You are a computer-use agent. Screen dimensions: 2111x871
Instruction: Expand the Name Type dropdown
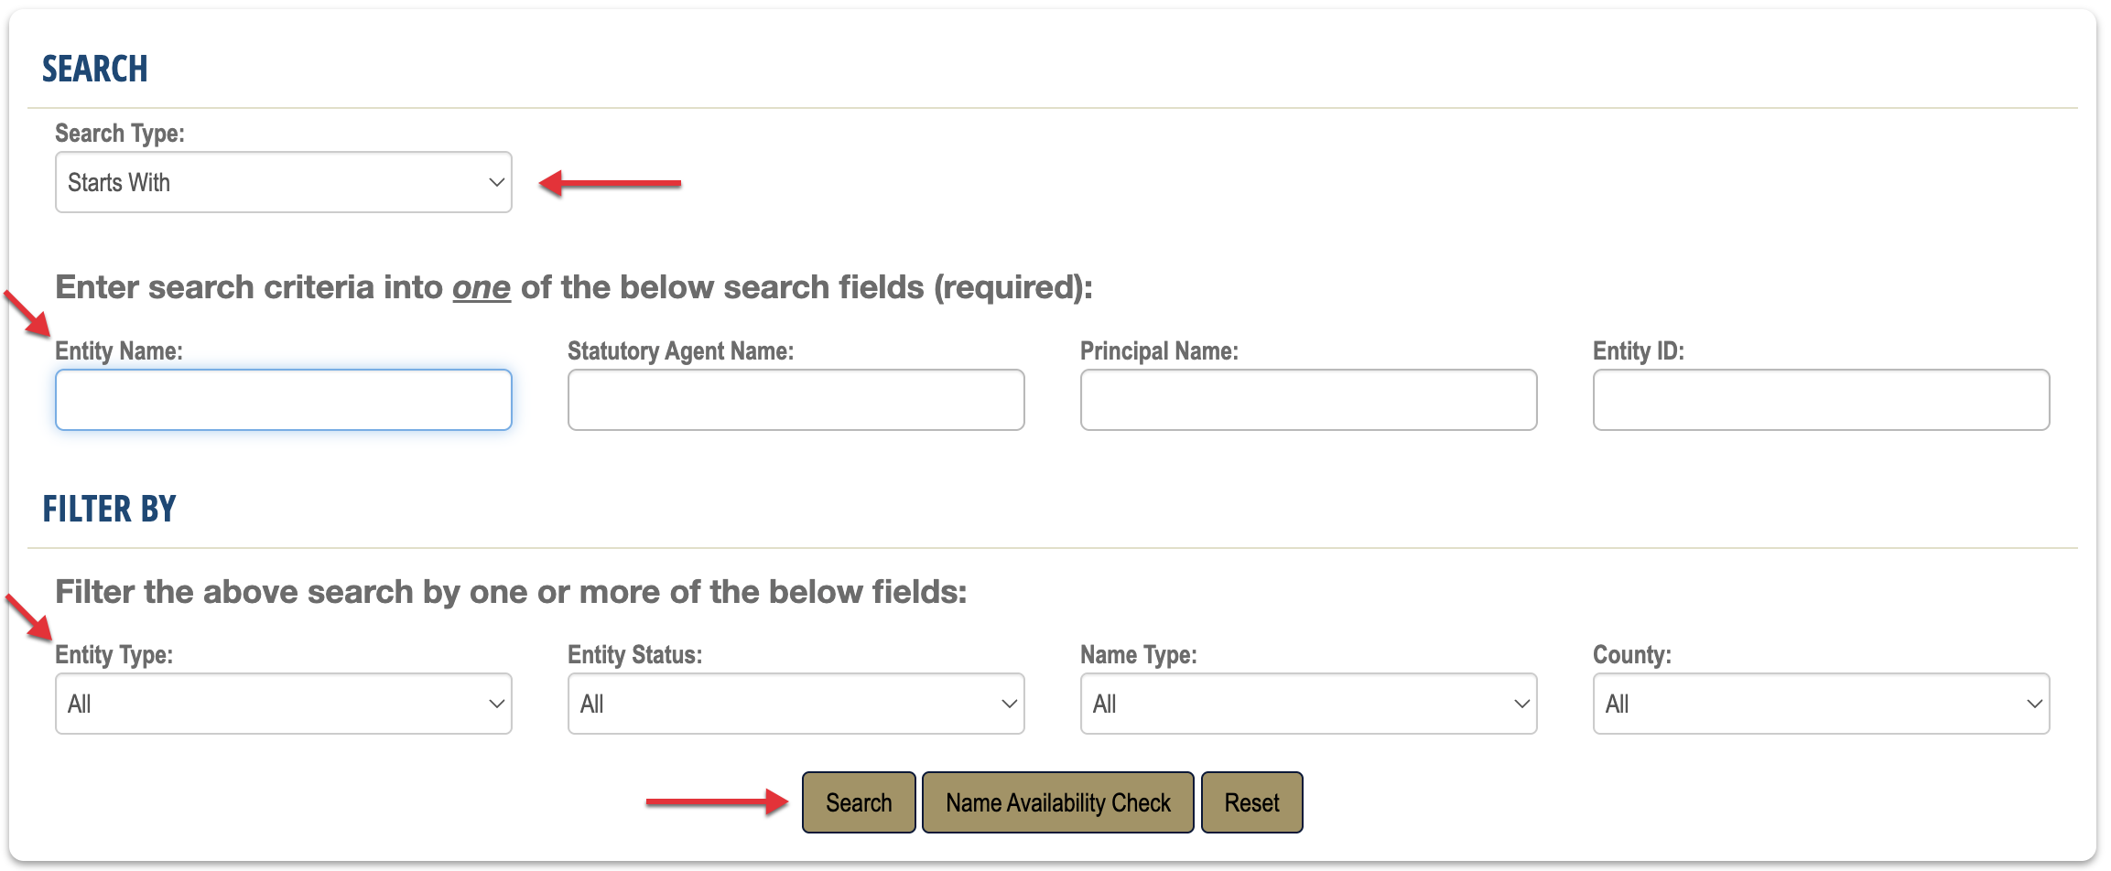[1308, 704]
